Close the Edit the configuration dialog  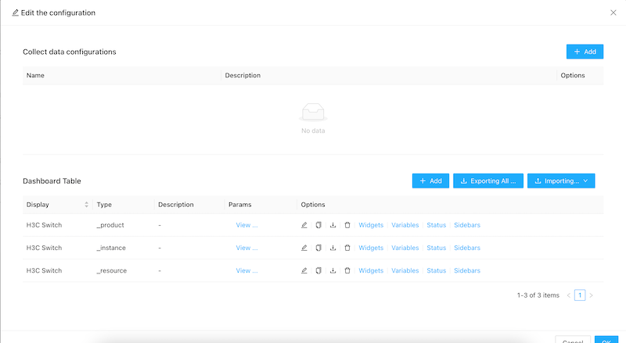point(613,13)
